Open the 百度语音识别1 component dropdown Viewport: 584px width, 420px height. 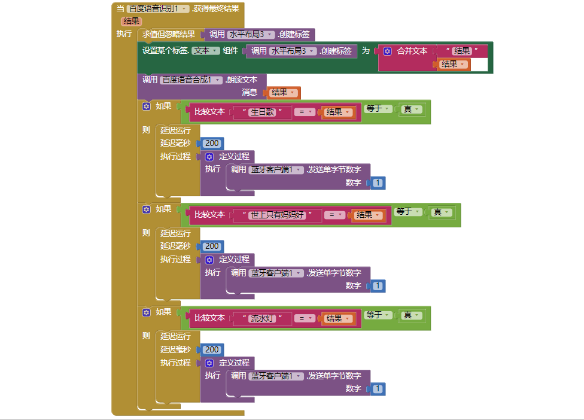coord(158,8)
